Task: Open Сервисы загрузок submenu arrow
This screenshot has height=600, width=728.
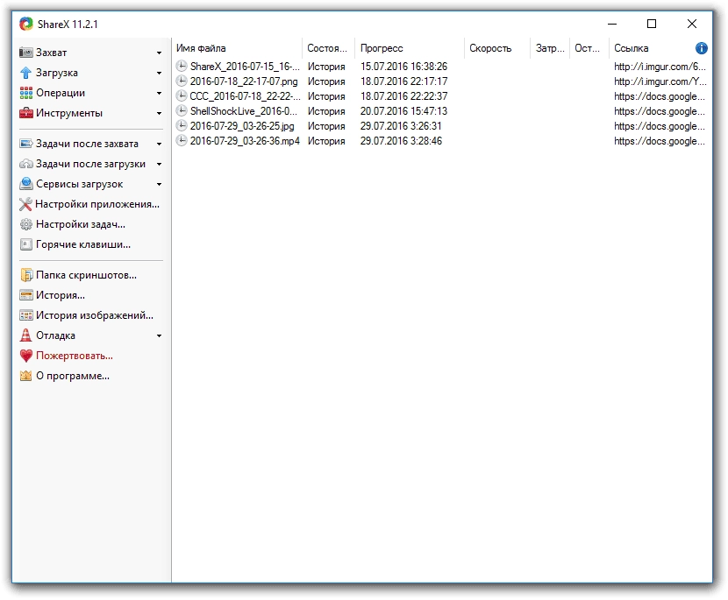Action: (x=159, y=185)
